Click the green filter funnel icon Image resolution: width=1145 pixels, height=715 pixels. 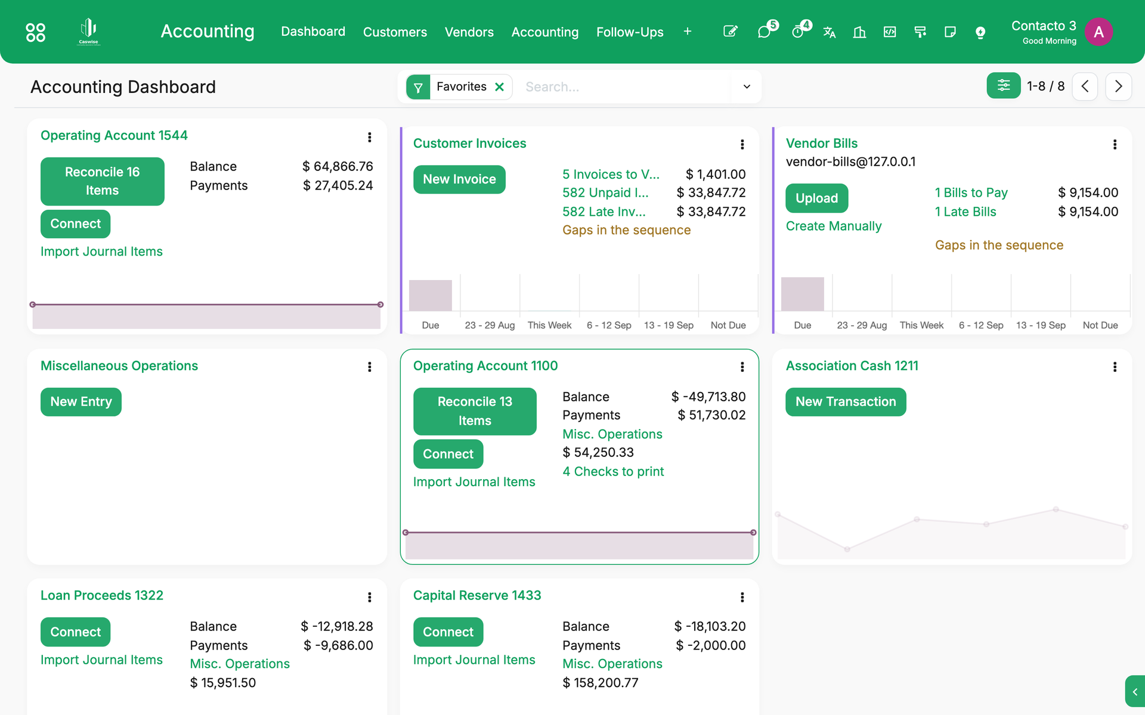point(418,87)
